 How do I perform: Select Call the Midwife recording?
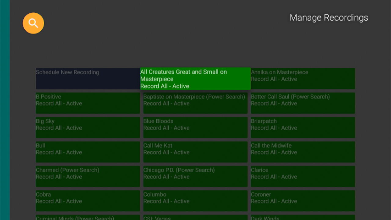click(303, 152)
